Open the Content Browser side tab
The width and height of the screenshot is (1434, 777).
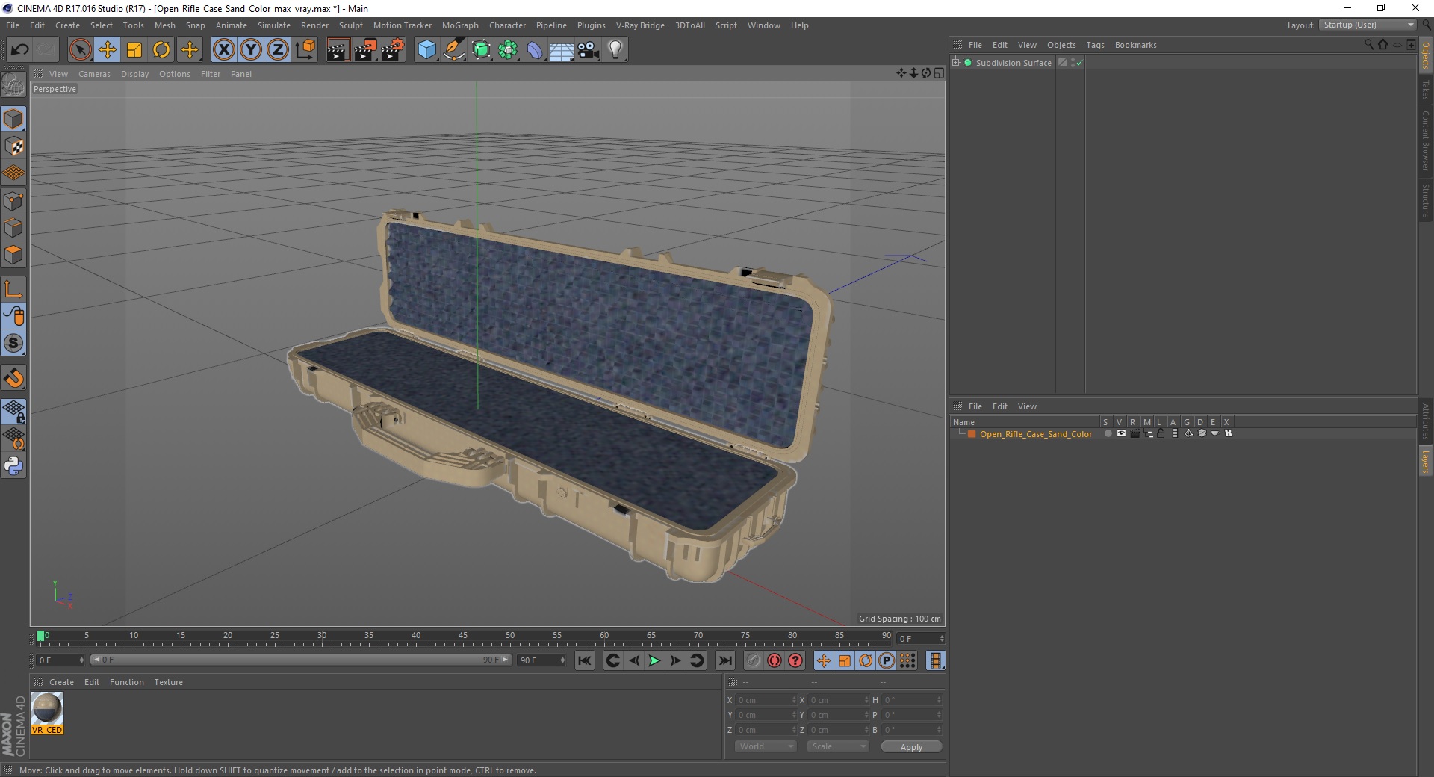pyautogui.click(x=1426, y=140)
